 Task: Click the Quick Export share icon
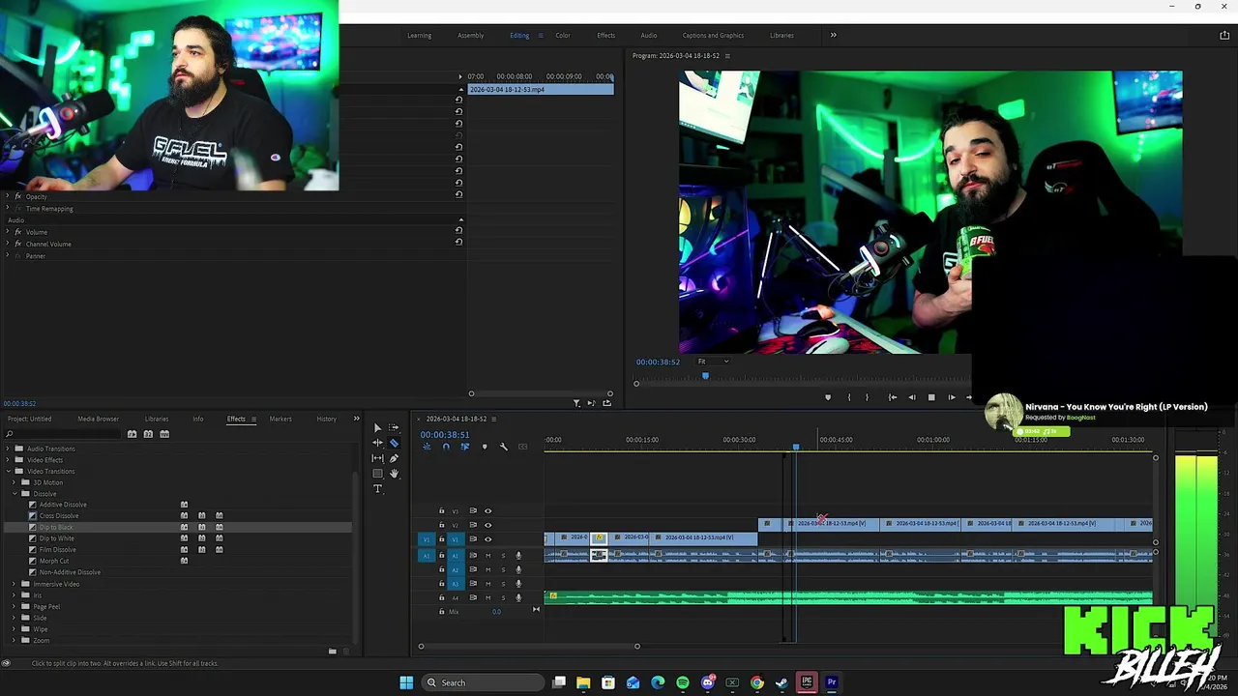point(1224,36)
